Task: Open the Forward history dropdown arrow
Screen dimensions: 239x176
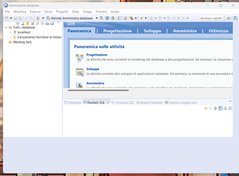Action: tap(187, 18)
